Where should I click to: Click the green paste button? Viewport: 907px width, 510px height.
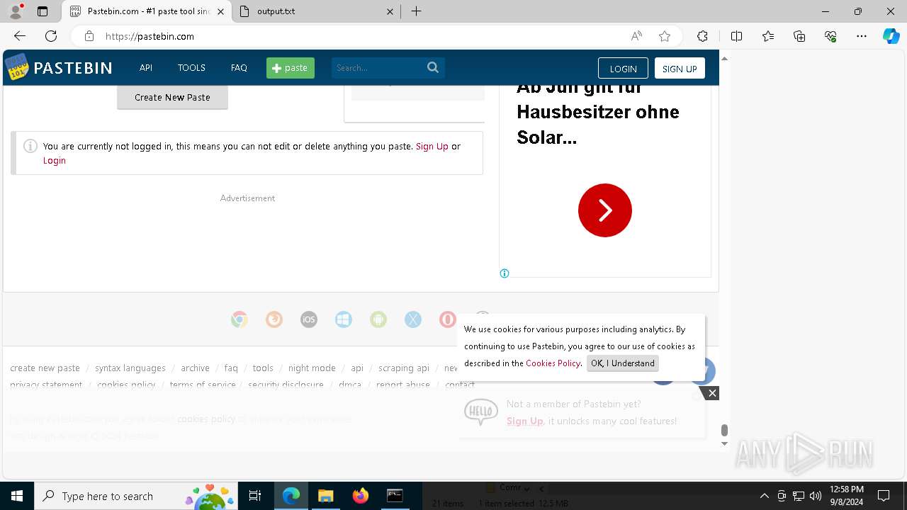click(291, 68)
